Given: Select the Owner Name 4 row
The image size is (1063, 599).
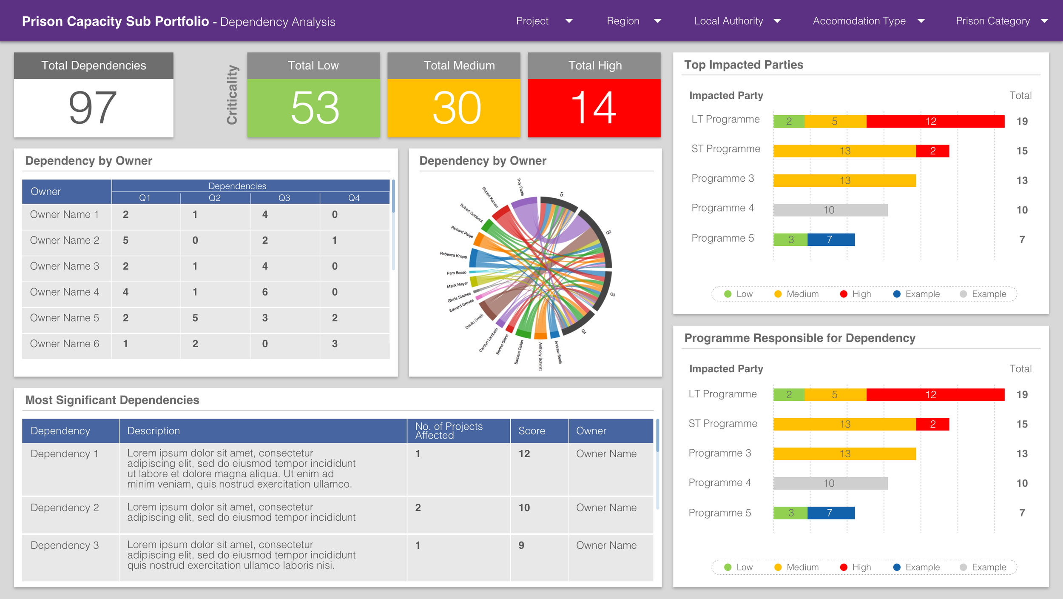Looking at the screenshot, I should click(65, 292).
